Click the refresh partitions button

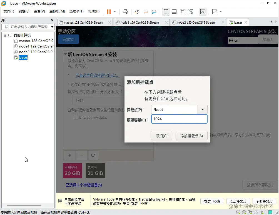coord(93,155)
